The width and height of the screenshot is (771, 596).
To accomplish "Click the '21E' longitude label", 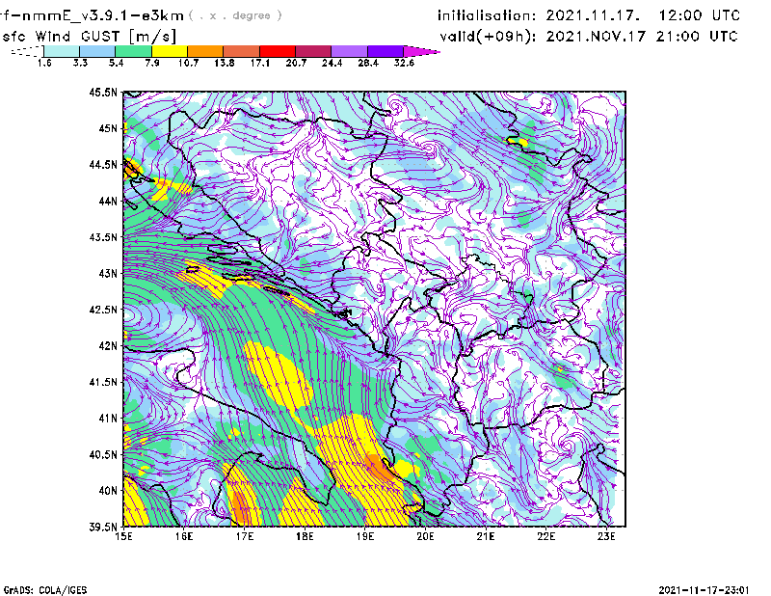I will pyautogui.click(x=486, y=536).
